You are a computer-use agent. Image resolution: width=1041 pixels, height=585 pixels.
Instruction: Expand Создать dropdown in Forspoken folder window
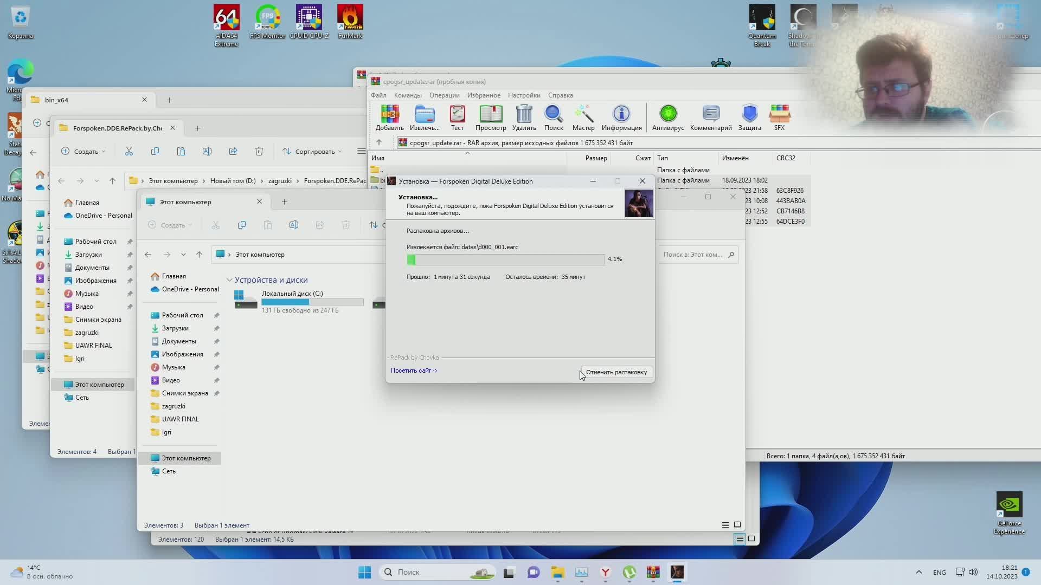point(83,152)
